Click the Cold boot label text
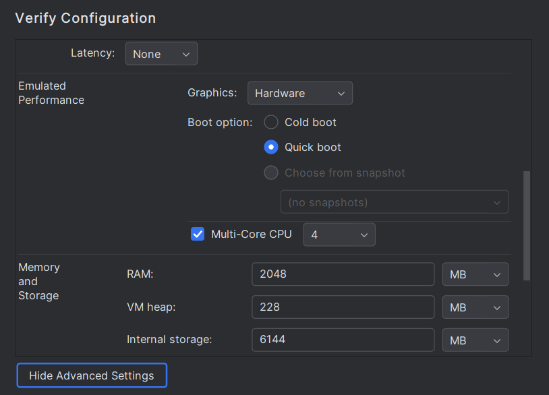549x395 pixels. (x=310, y=122)
